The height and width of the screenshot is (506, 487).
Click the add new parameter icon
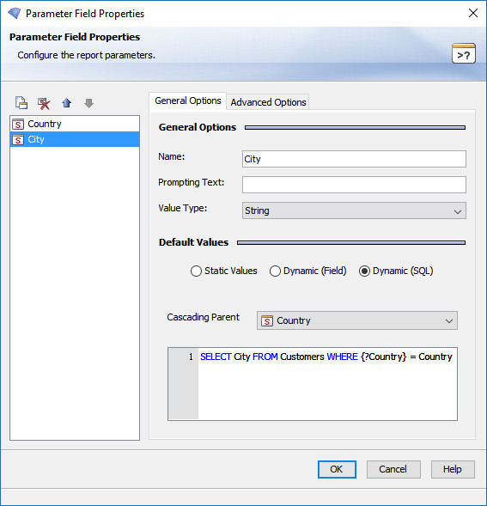click(21, 103)
